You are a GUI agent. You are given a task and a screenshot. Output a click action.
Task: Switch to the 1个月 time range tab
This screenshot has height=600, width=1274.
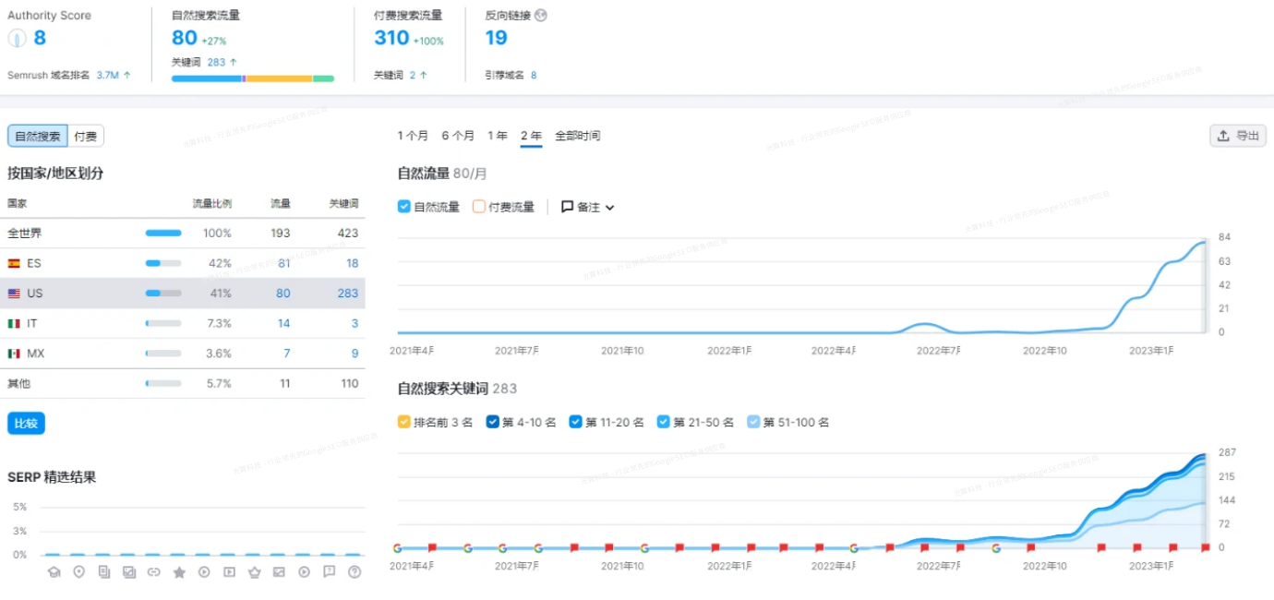pos(413,136)
